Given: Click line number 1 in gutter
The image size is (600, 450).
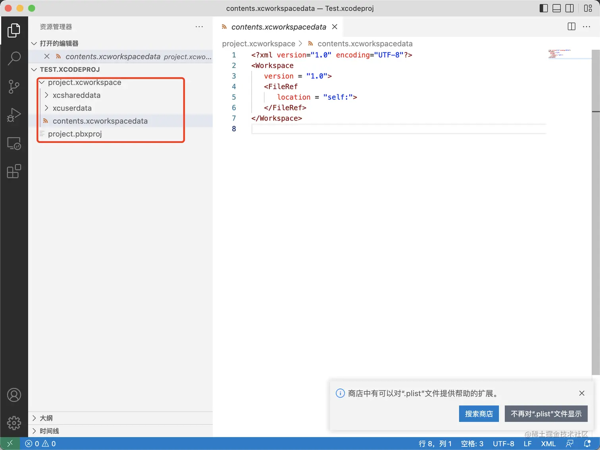Looking at the screenshot, I should (234, 55).
